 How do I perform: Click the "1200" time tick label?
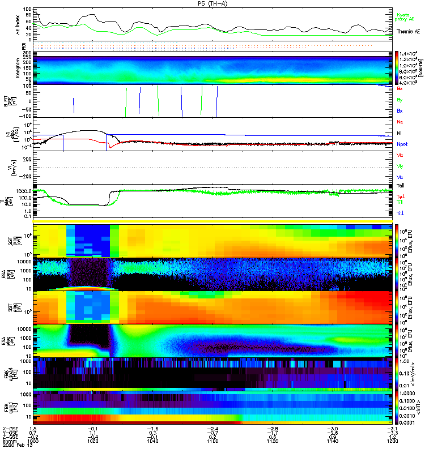coord(392,441)
